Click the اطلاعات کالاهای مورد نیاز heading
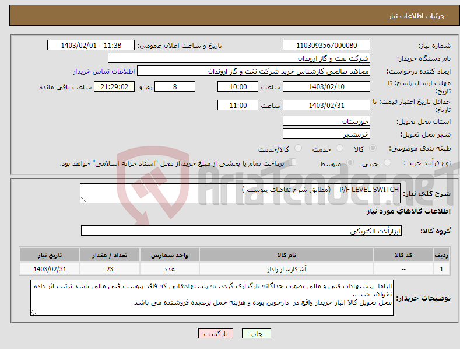This screenshot has width=460, height=349. tap(408, 211)
